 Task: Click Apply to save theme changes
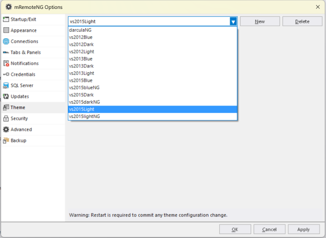click(x=303, y=229)
